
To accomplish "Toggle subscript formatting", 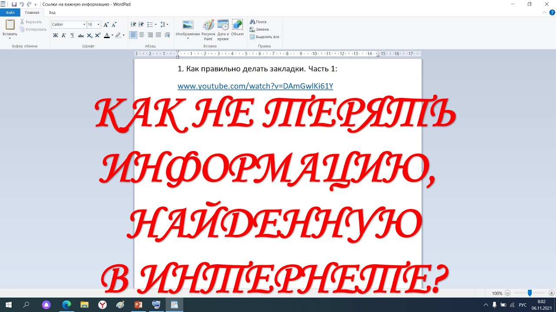I will pyautogui.click(x=89, y=35).
